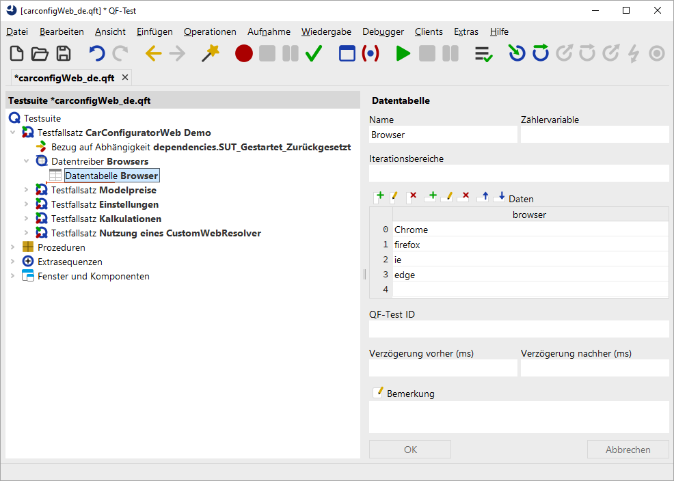Open the Debugger menu

point(383,32)
